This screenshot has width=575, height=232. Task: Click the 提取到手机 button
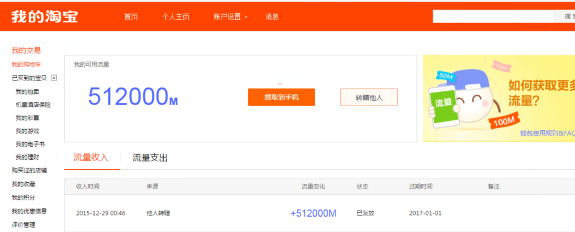click(x=281, y=97)
